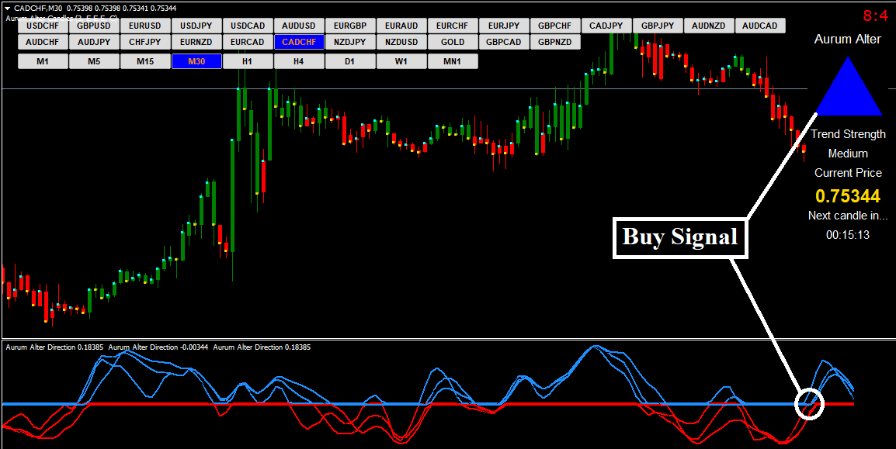
Task: Select the highlighted M30 timeframe button
Action: click(196, 61)
